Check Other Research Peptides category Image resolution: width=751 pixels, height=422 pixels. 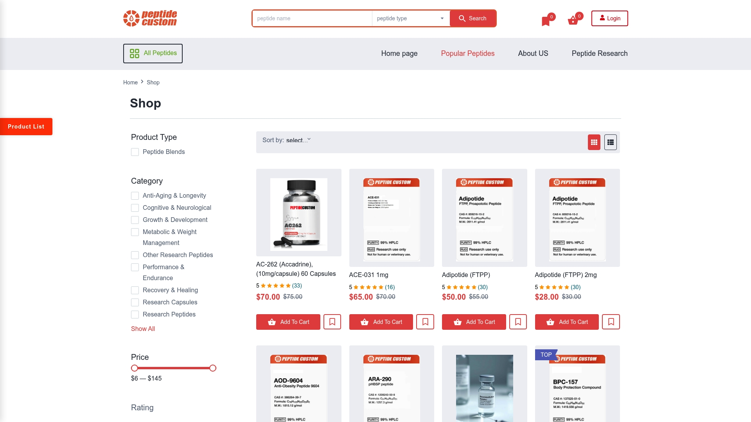(x=135, y=255)
